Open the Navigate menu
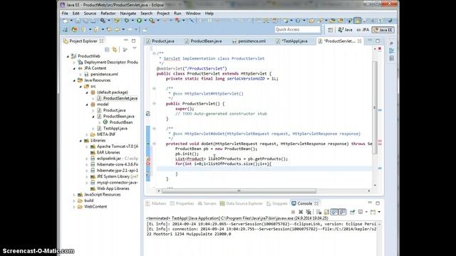Image resolution: width=456 pixels, height=256 pixels. (x=128, y=14)
